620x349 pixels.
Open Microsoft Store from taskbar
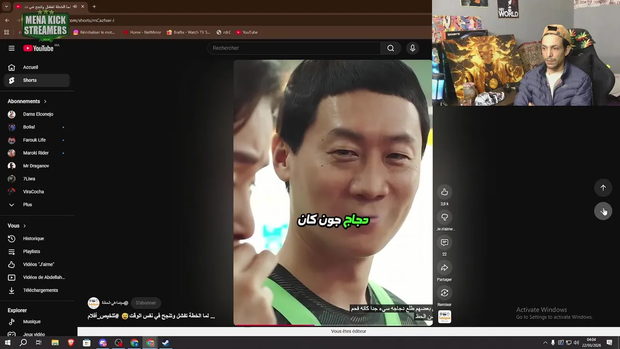click(87, 343)
